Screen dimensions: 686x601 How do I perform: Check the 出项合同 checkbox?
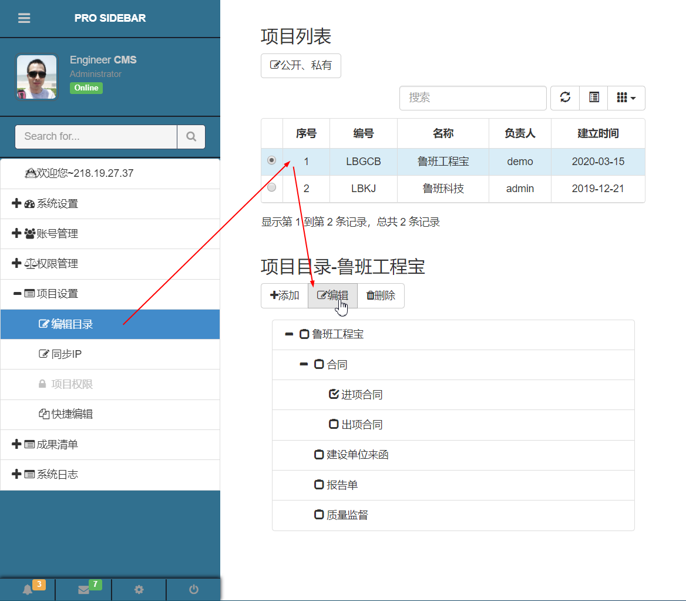(334, 424)
